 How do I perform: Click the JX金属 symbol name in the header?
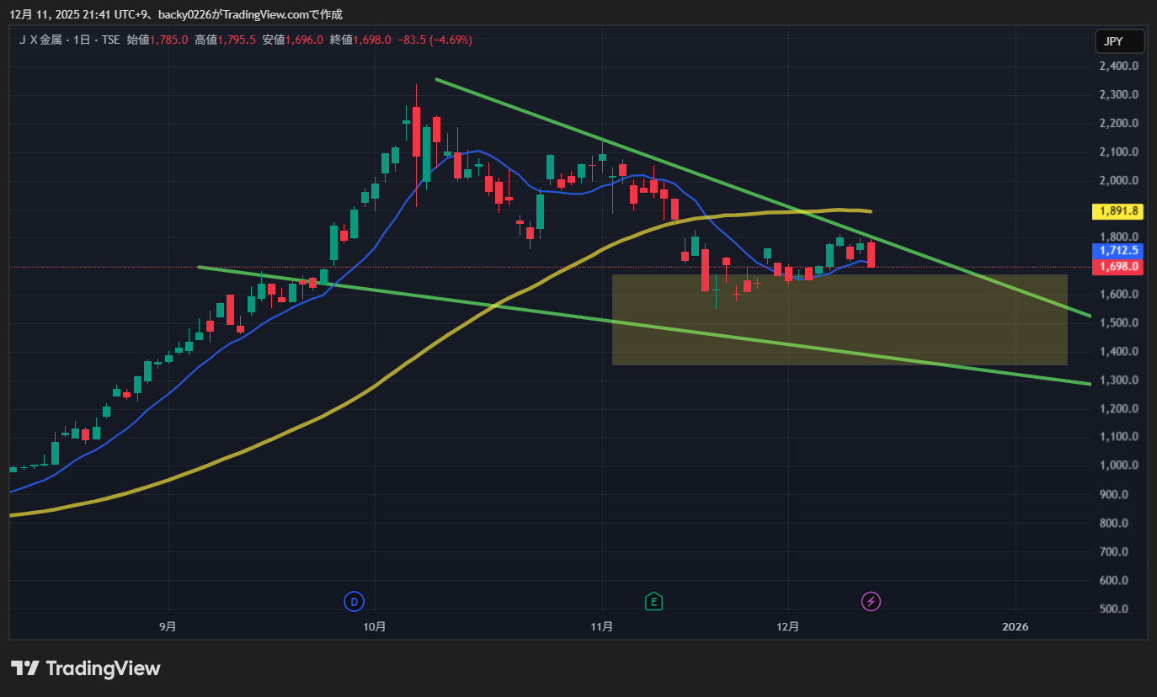tap(39, 40)
